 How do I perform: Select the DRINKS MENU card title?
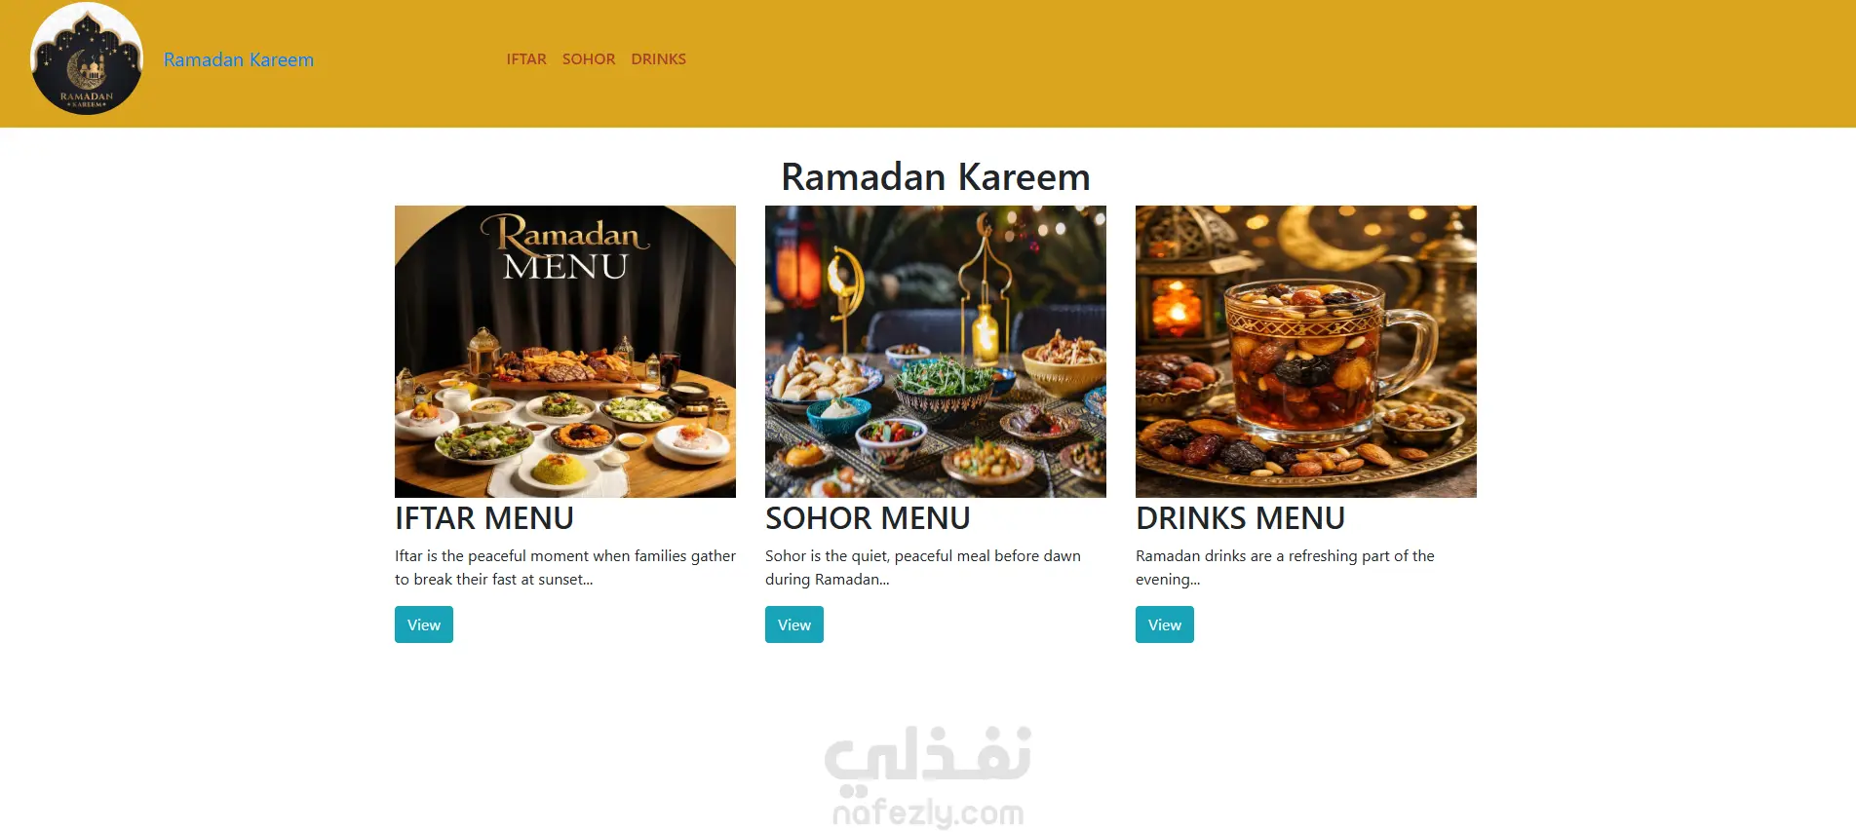[1240, 518]
